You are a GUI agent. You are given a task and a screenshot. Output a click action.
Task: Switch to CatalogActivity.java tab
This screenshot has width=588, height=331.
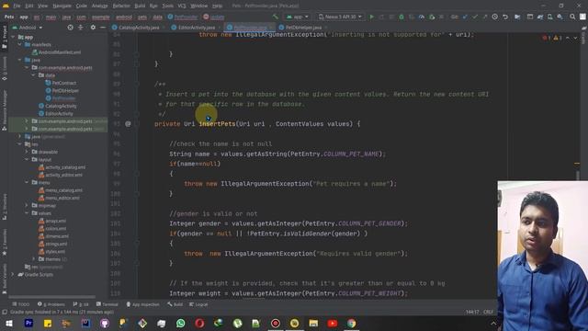tap(139, 28)
